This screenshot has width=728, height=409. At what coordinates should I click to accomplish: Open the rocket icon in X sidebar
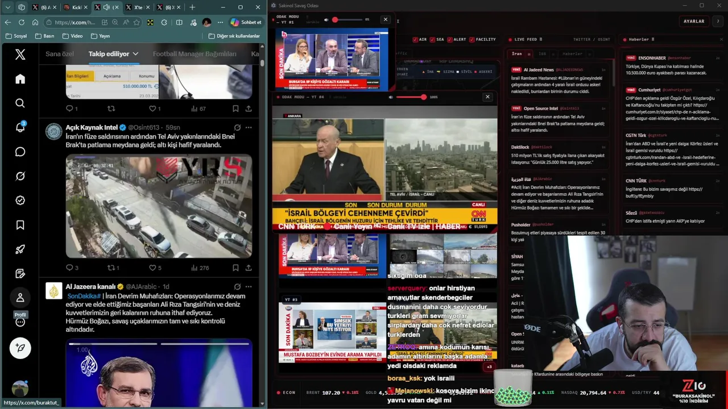[20, 249]
